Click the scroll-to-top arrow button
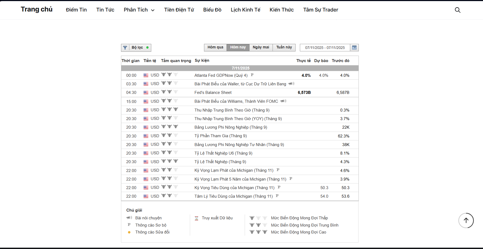This screenshot has width=483, height=249. click(x=466, y=220)
